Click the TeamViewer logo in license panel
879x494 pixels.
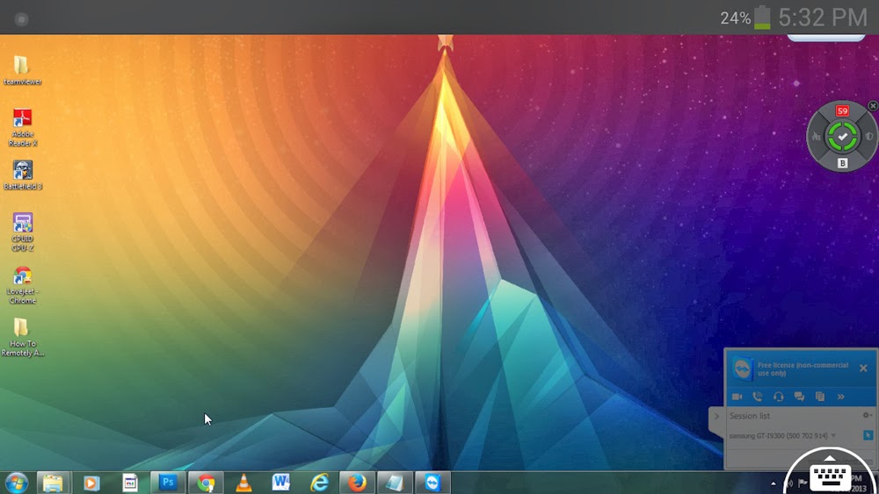742,369
